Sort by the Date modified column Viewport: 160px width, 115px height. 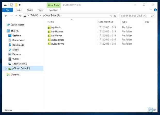tap(106, 22)
